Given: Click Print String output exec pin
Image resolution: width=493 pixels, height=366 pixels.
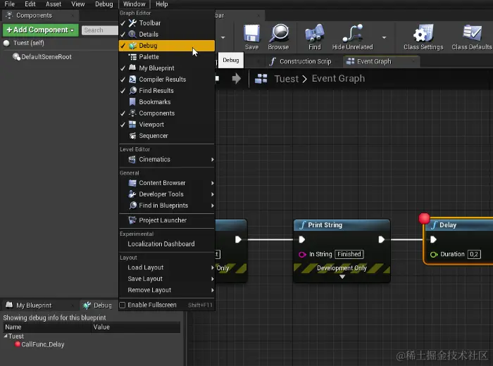Looking at the screenshot, I should point(382,240).
